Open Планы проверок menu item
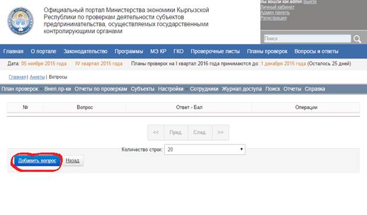The height and width of the screenshot is (215, 367). pos(267,52)
